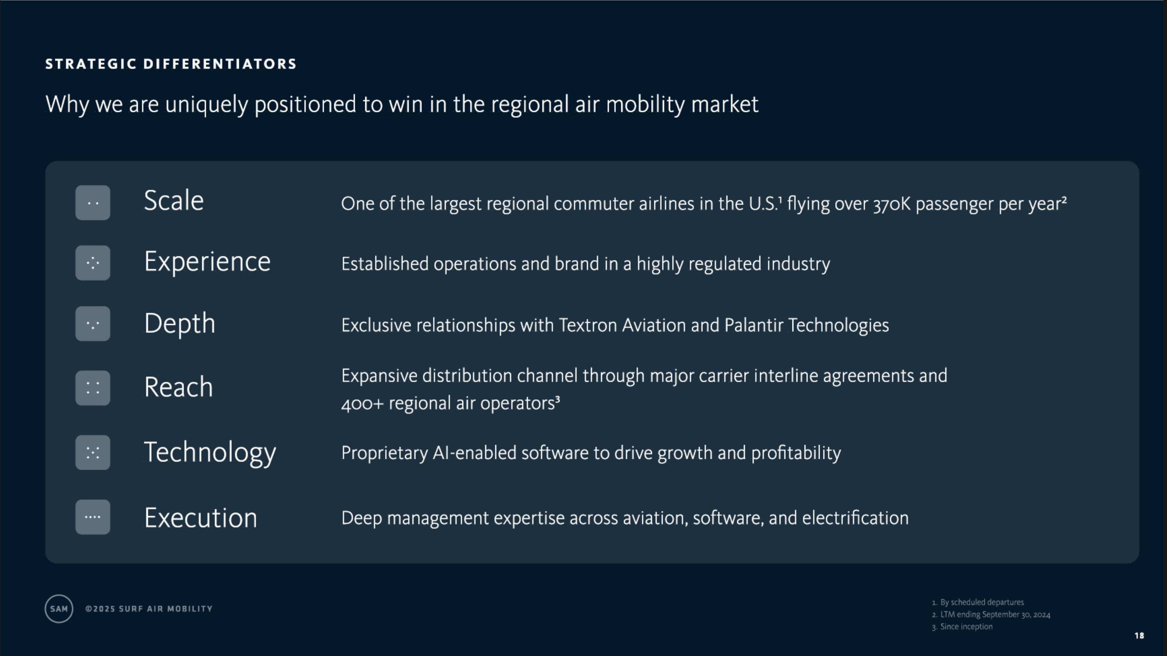The width and height of the screenshot is (1167, 656).
Task: Click the dotted icon beside Reach
Action: click(x=93, y=388)
